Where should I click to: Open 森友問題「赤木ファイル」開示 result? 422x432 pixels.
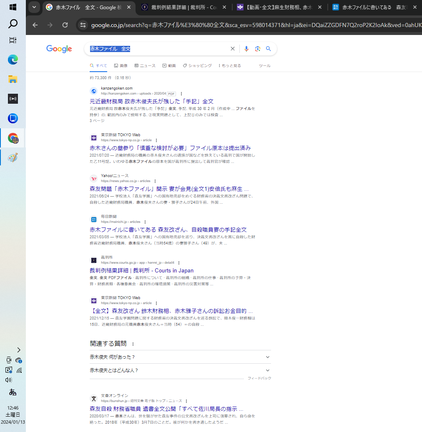coord(169,189)
